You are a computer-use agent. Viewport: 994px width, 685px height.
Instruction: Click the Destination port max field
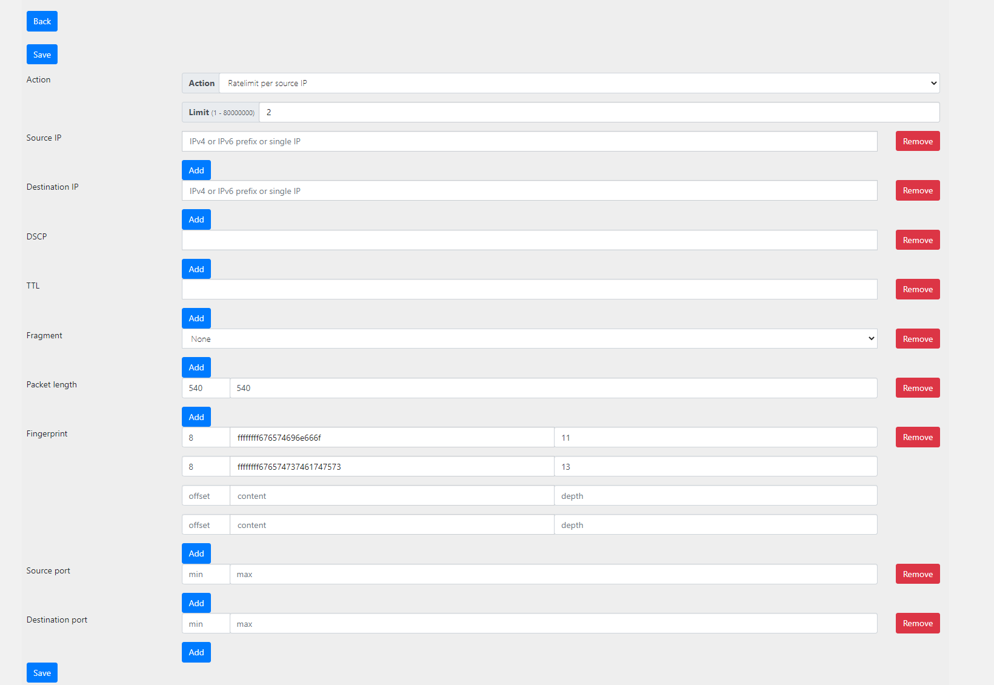point(553,624)
